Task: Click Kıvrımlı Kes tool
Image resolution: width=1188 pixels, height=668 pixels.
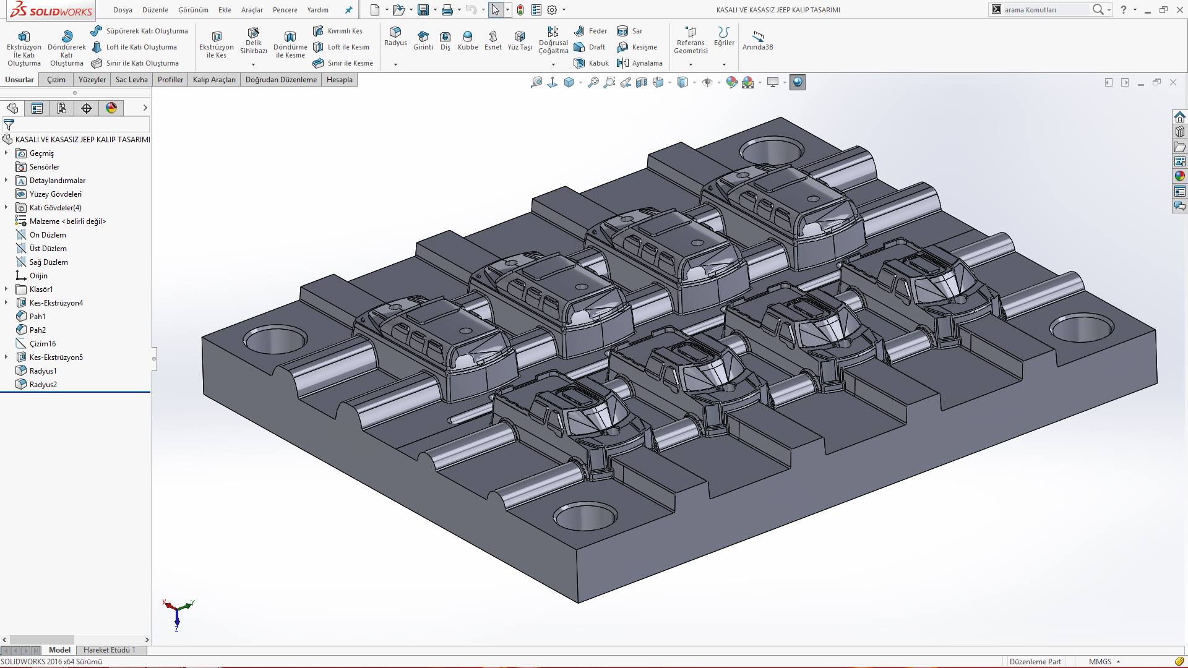Action: pyautogui.click(x=338, y=31)
